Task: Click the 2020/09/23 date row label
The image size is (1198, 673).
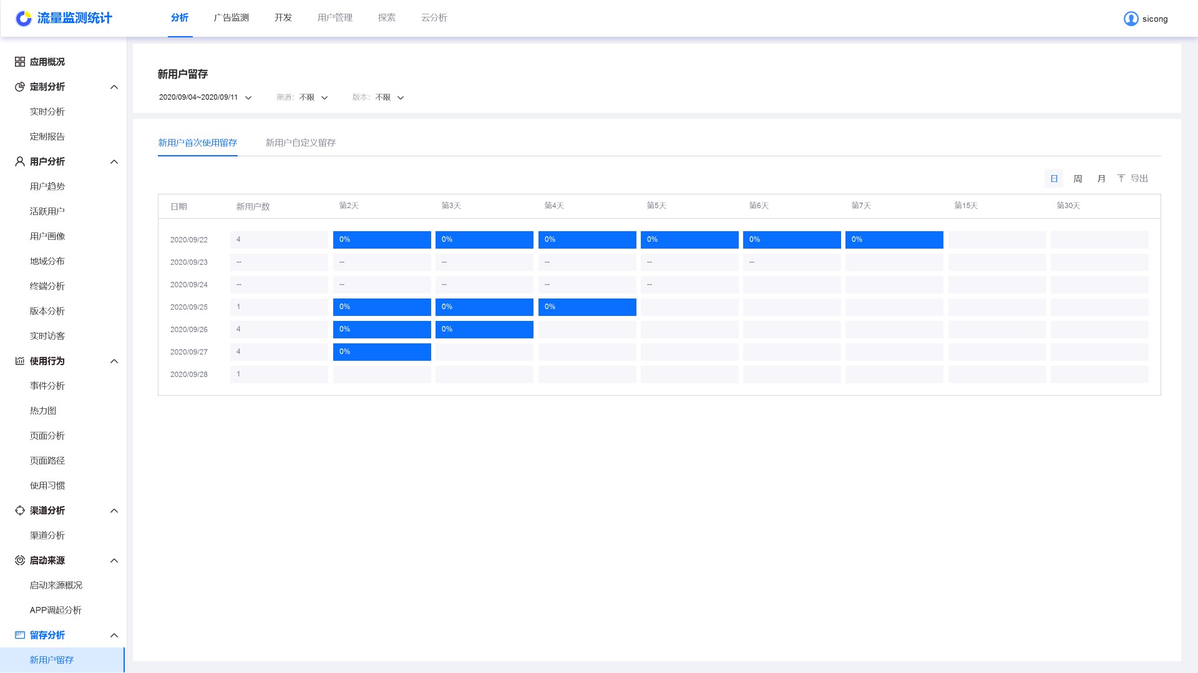Action: coord(189,262)
